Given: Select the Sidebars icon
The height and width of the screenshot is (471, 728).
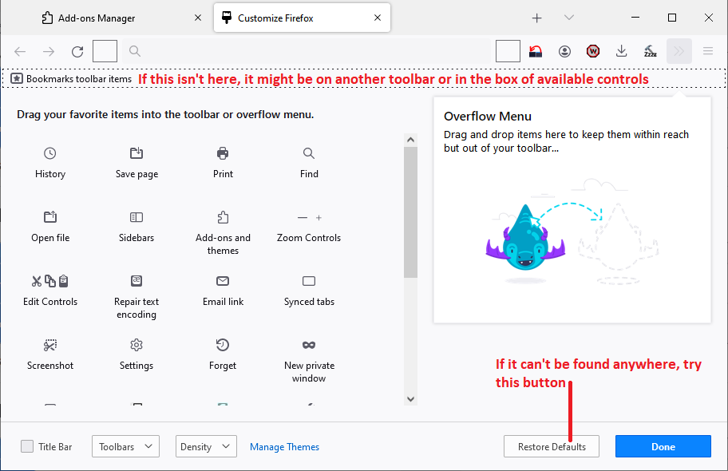Looking at the screenshot, I should [x=136, y=217].
